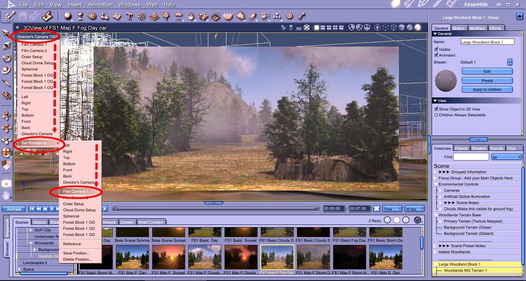Stop playback with the stop button
The image size is (526, 281).
tap(45, 209)
